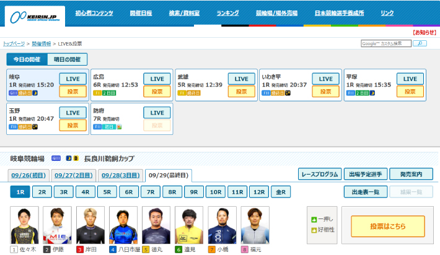Viewport: 440px width, 255px height.
Task: Open photo of rider 逸見
Action: point(189,225)
